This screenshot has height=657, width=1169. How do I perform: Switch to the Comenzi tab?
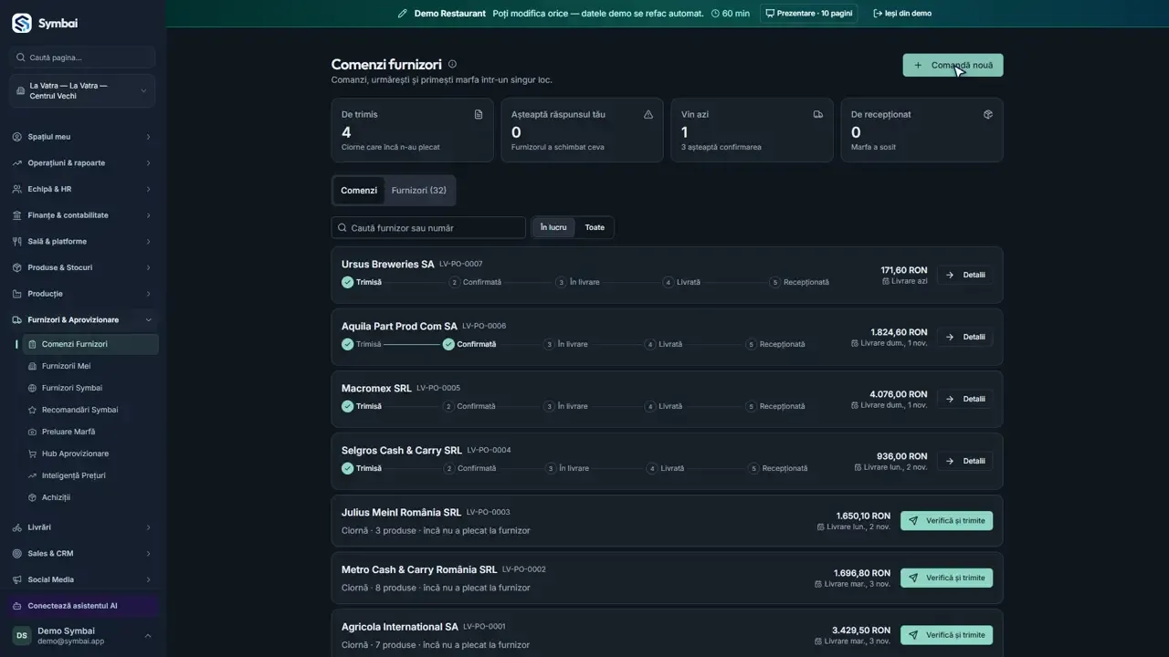pos(359,190)
